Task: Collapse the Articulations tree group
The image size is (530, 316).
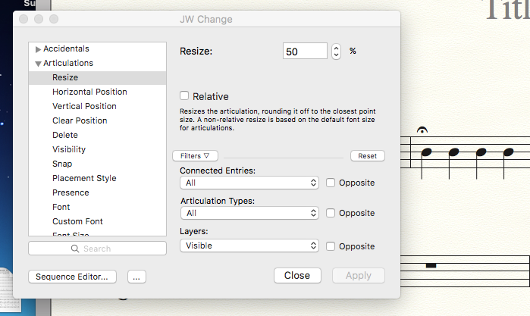Action: [39, 64]
